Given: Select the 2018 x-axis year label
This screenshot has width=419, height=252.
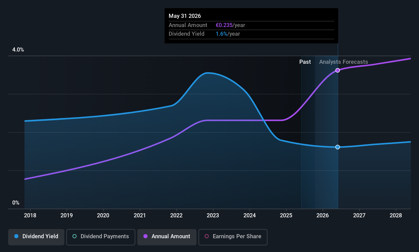Looking at the screenshot, I should click(30, 216).
